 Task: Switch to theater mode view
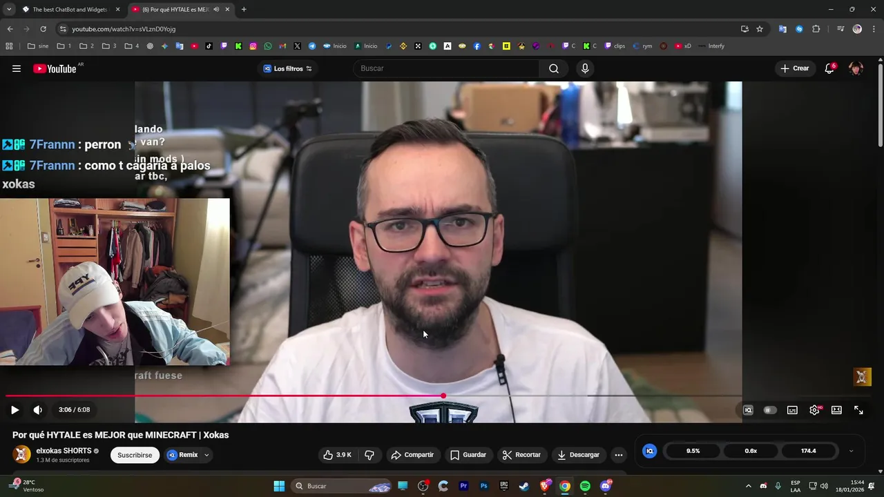pos(836,410)
